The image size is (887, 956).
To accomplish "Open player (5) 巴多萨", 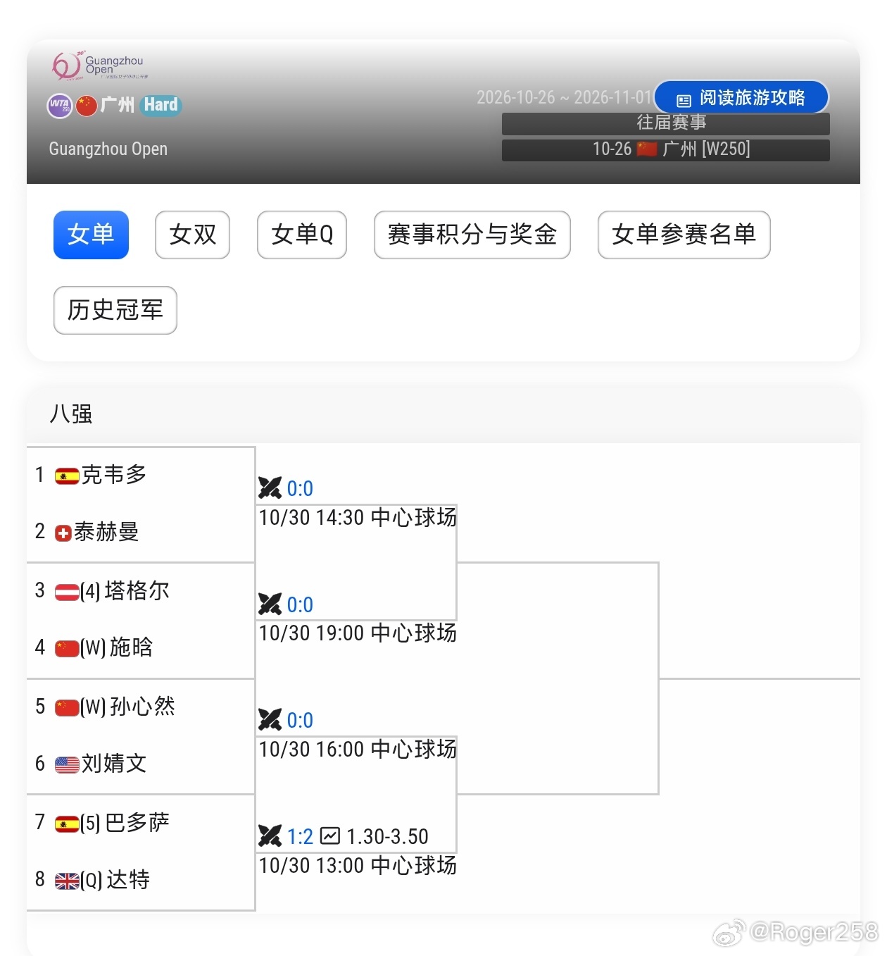I will tap(125, 823).
